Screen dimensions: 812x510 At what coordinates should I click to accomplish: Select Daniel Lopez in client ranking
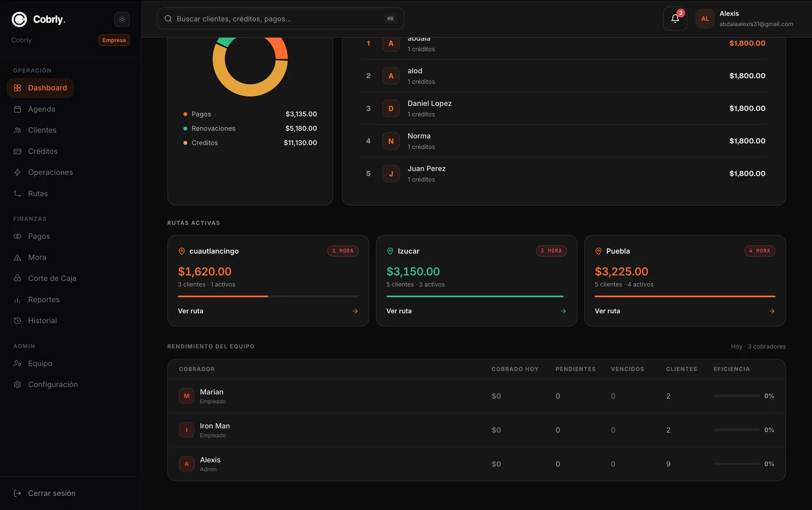(x=563, y=109)
